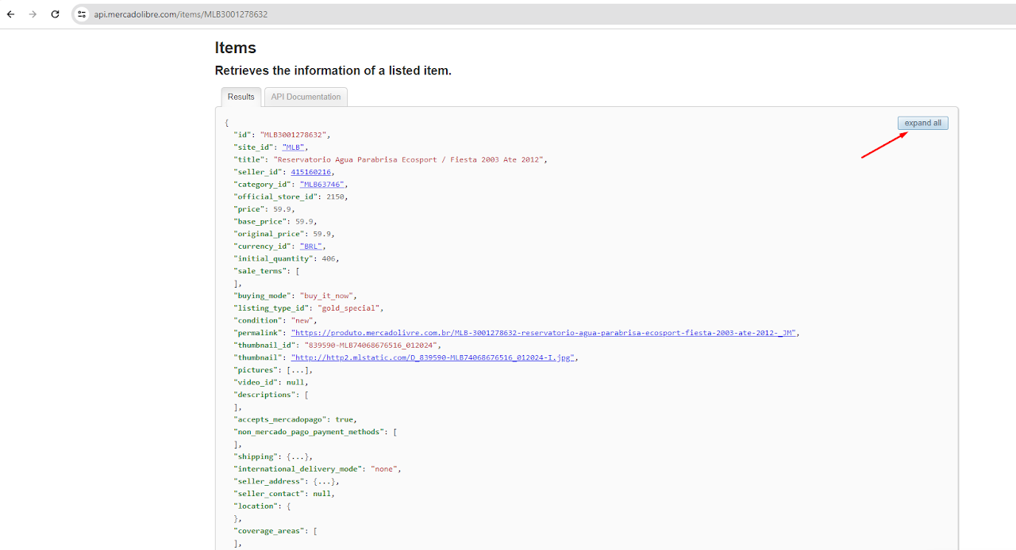1016x550 pixels.
Task: Click the "Items" page heading
Action: [236, 48]
